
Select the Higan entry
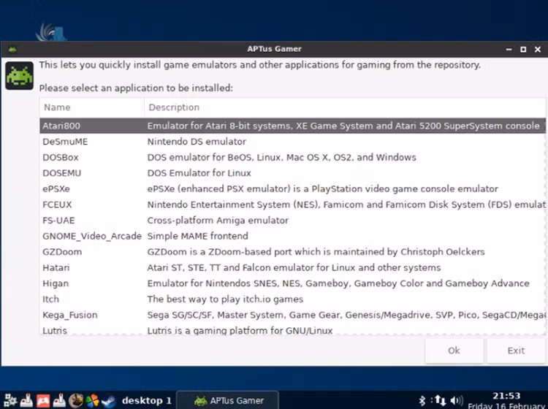tap(292, 283)
